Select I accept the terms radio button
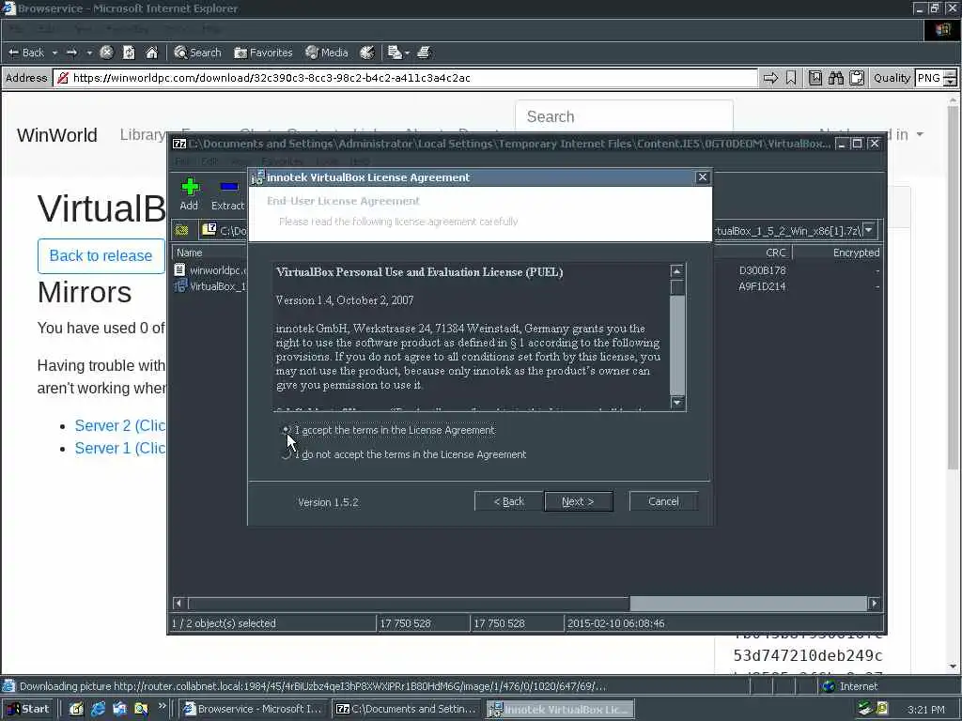962x721 pixels. pyautogui.click(x=286, y=430)
